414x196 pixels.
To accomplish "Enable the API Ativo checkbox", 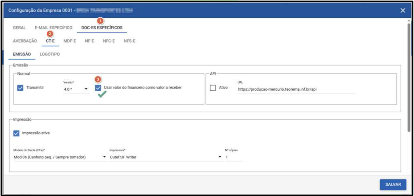I will tap(213, 88).
